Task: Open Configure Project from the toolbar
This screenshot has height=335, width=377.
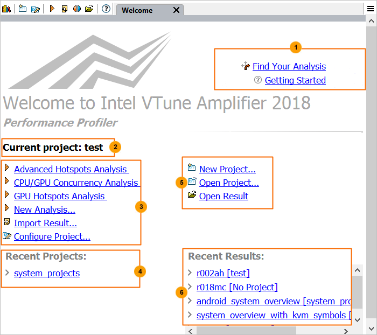Action: (x=36, y=9)
